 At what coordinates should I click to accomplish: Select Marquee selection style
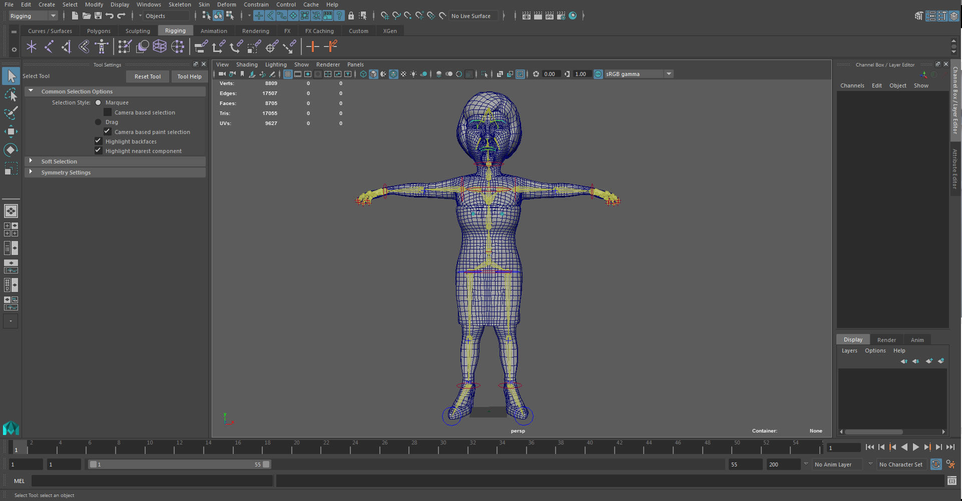point(98,102)
